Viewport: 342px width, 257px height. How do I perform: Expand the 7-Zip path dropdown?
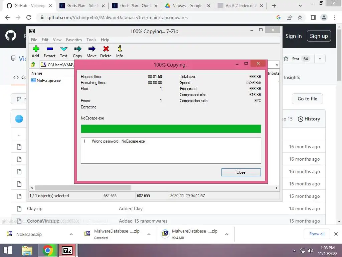(x=277, y=65)
